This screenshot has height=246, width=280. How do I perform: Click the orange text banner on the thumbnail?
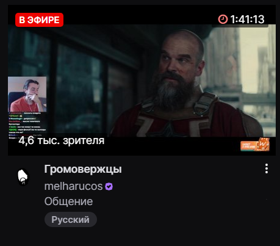[x=248, y=146]
